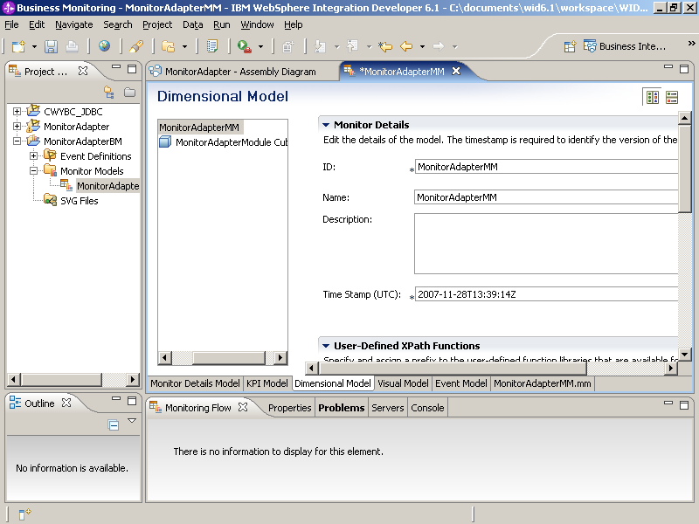This screenshot has height=524, width=699.
Task: Close the Project Explorer view tab
Action: (x=83, y=71)
